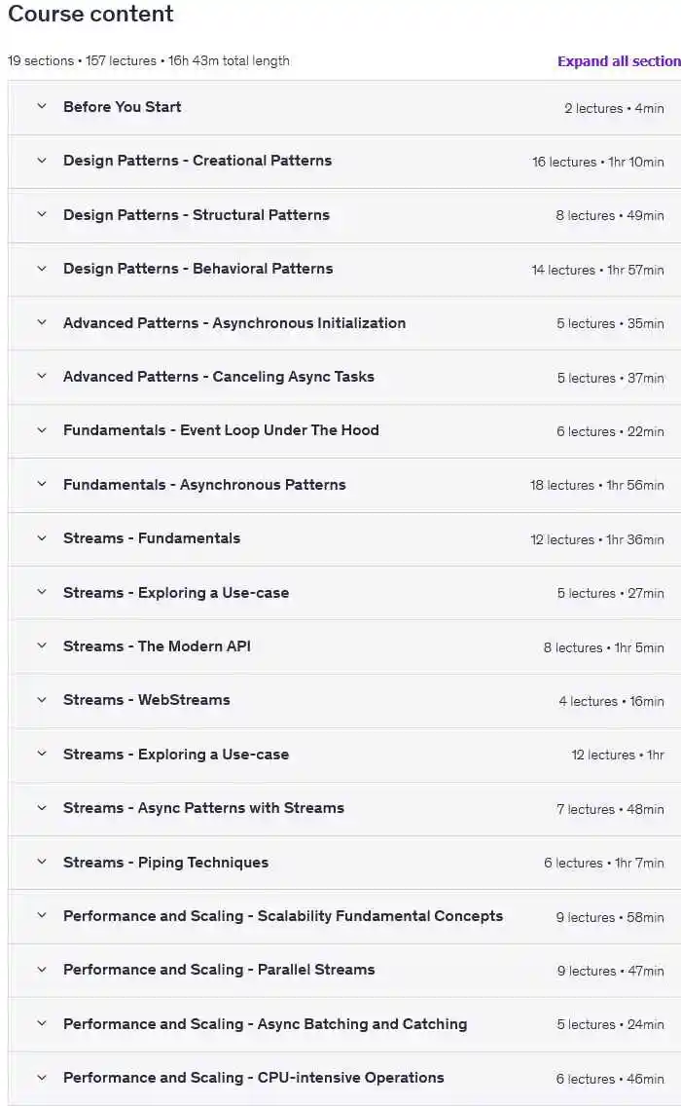Click the 'Expand all sections' link
The width and height of the screenshot is (681, 1106).
pyautogui.click(x=619, y=60)
